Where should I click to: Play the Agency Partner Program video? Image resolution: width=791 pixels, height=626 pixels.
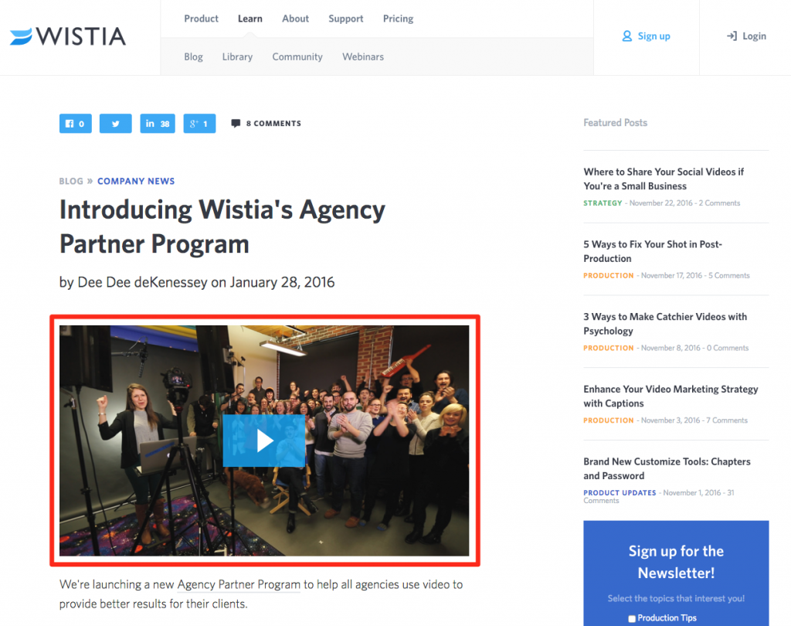[264, 441]
